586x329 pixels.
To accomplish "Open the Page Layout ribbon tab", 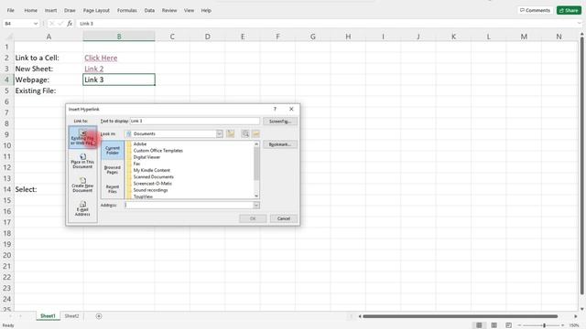I will (96, 10).
